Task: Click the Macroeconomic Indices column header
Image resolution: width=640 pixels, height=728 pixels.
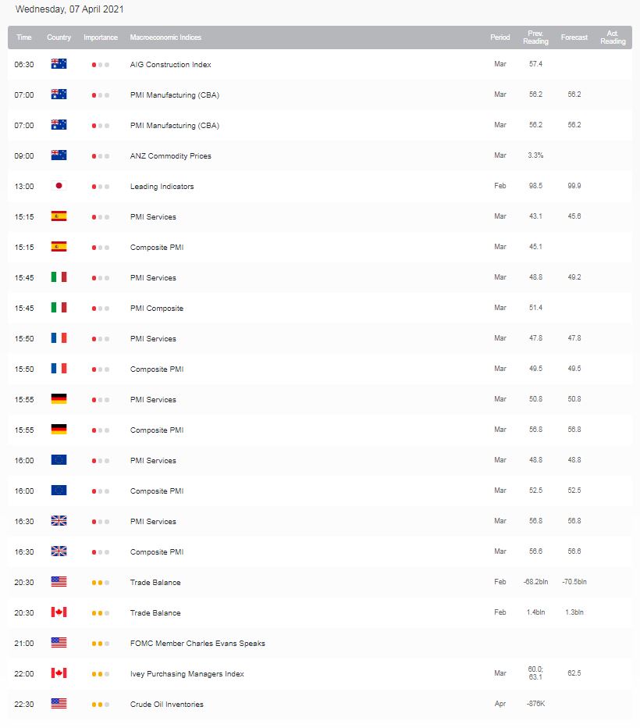Action: pyautogui.click(x=165, y=37)
